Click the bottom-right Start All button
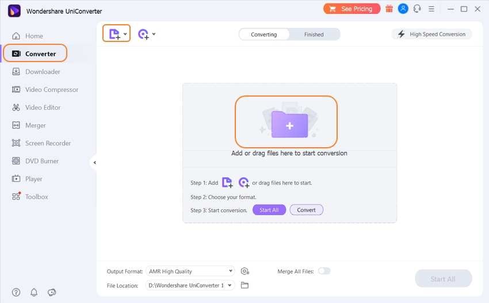The image size is (489, 303). 443,279
